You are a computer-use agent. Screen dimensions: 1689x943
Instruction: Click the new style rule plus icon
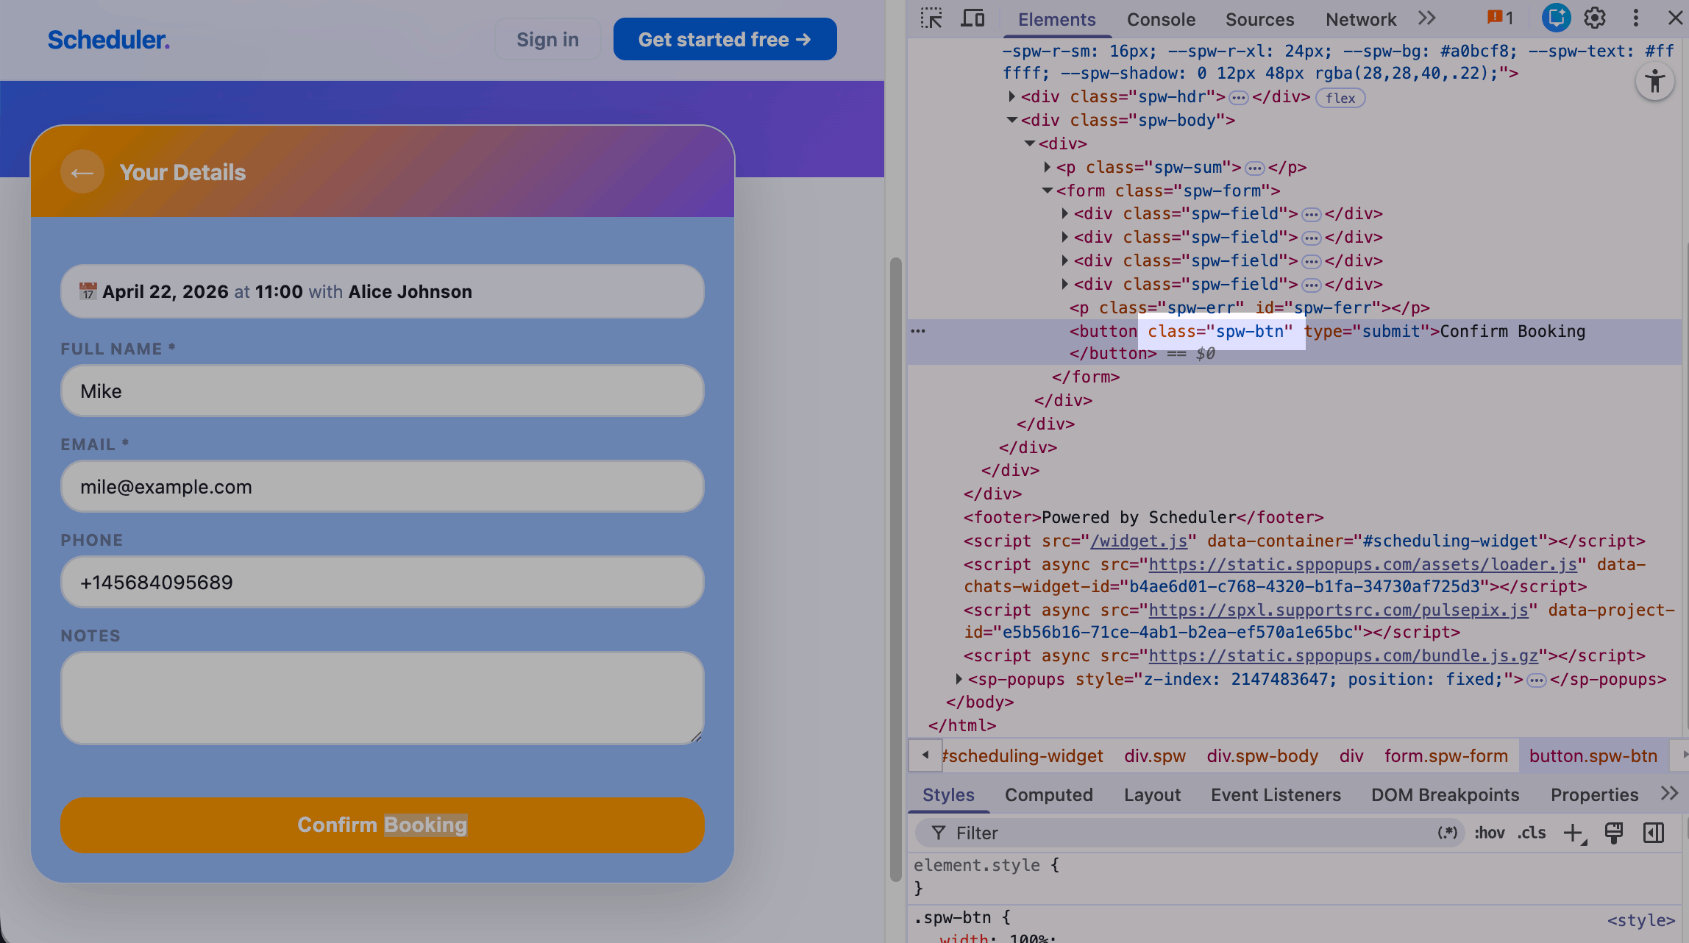(1573, 833)
